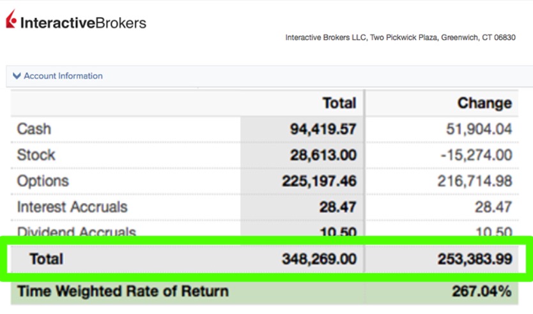This screenshot has width=533, height=314.
Task: Click the Stock total value 28,613.00
Action: (323, 156)
